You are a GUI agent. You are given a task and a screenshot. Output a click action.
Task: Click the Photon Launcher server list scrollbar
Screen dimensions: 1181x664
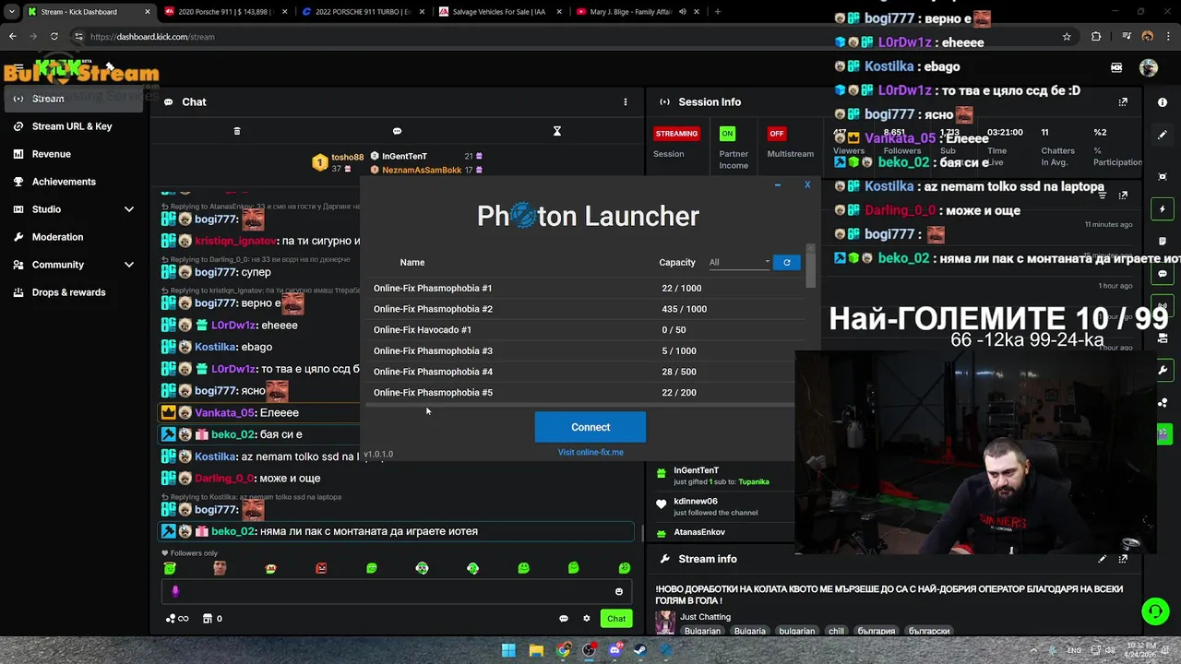coord(810,267)
